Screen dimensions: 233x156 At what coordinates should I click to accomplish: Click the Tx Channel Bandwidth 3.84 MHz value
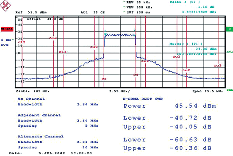tap(88, 104)
